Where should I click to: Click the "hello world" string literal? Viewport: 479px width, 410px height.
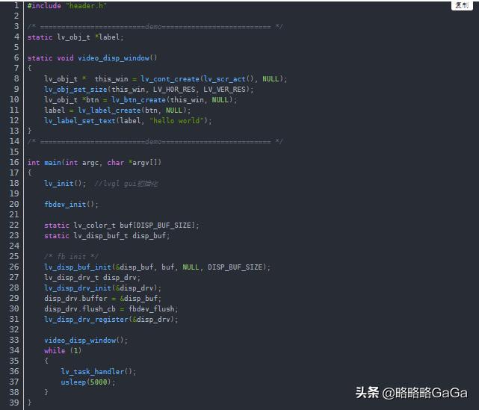176,121
